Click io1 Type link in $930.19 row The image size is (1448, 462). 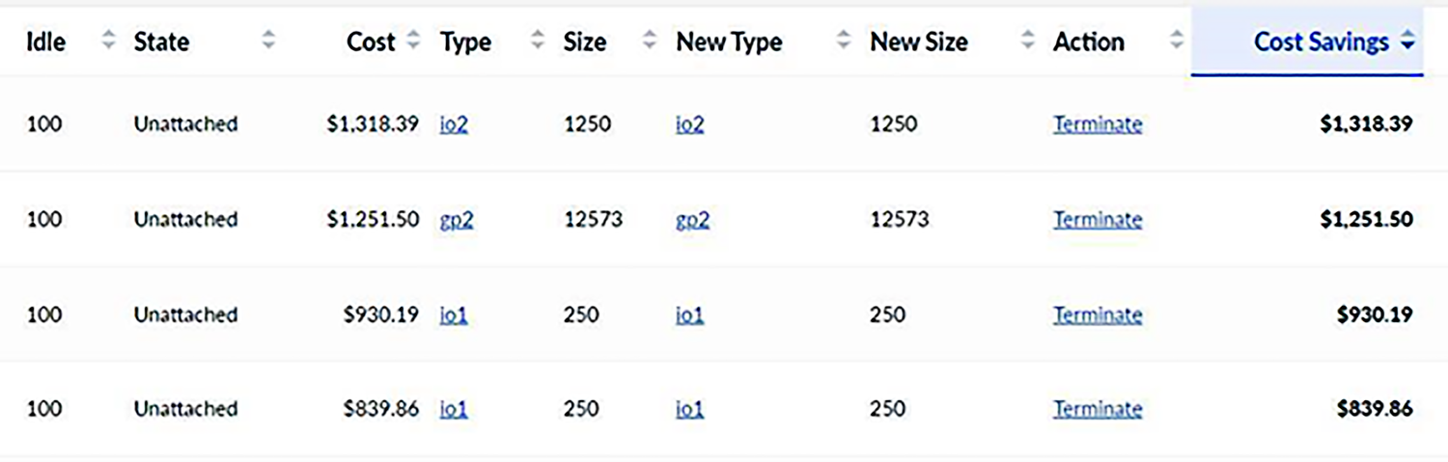454,314
